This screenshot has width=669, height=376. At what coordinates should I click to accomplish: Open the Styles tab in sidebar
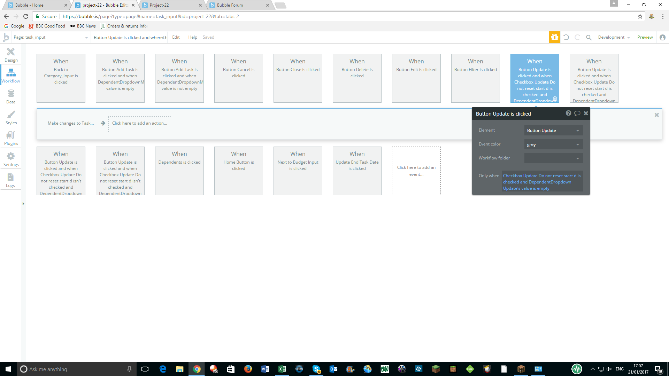click(11, 117)
